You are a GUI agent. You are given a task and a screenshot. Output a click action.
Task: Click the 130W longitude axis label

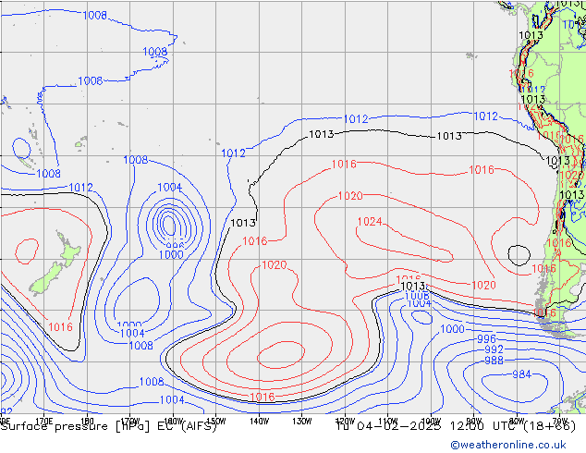(x=302, y=422)
